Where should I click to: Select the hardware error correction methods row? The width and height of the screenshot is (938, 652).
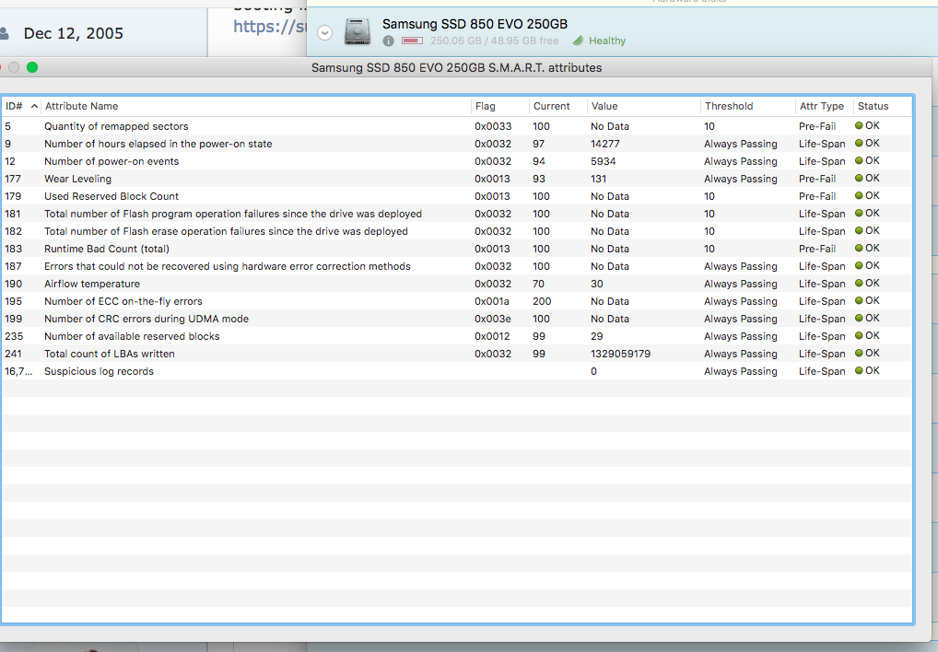457,266
